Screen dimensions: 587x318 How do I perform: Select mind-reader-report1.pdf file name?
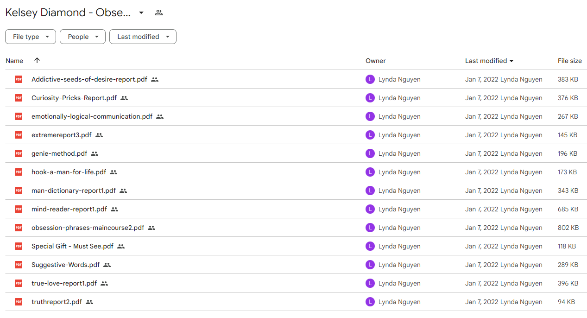point(69,209)
